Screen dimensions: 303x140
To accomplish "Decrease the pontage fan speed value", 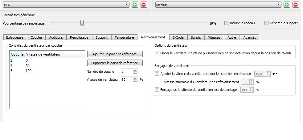I will 251,91.
